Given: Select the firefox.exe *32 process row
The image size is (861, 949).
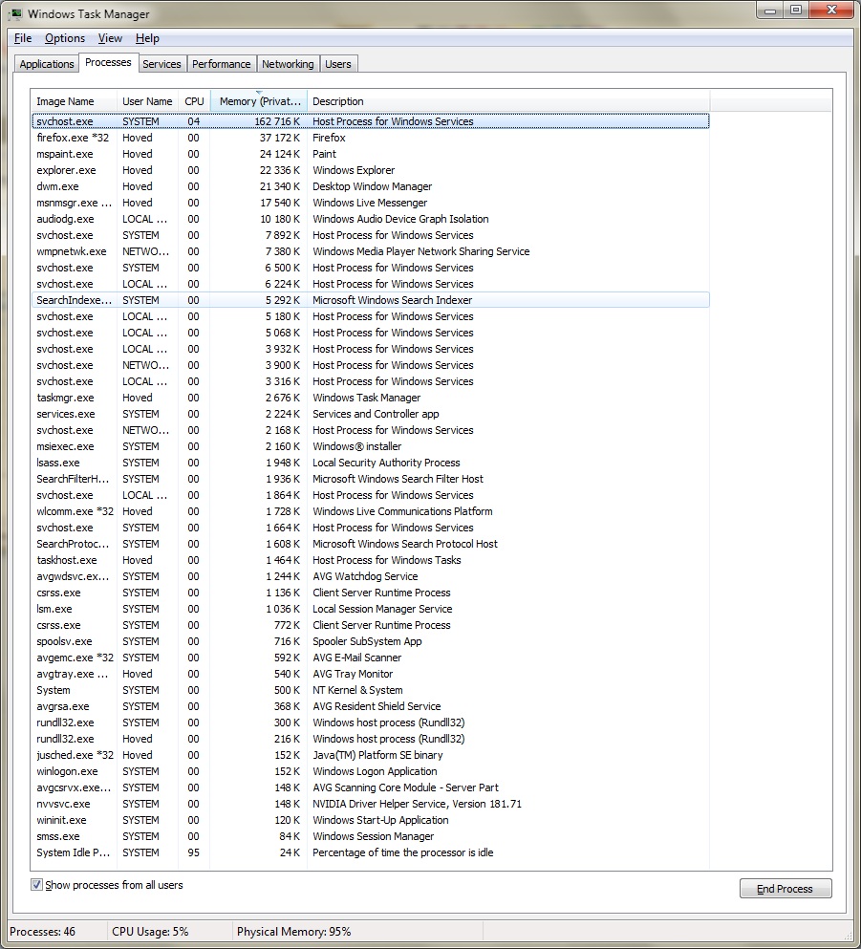Looking at the screenshot, I should click(x=370, y=138).
